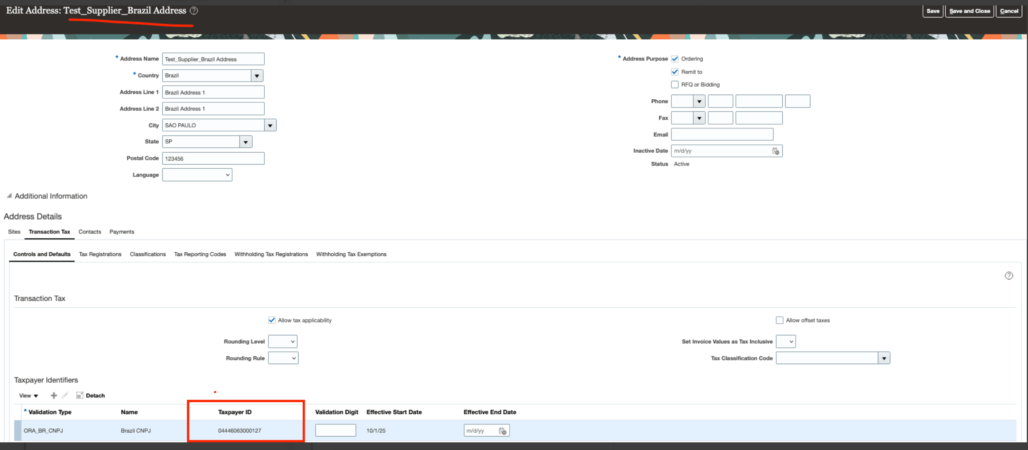Enable the RFQ or Bidding checkbox
This screenshot has height=450, width=1028.
point(675,84)
